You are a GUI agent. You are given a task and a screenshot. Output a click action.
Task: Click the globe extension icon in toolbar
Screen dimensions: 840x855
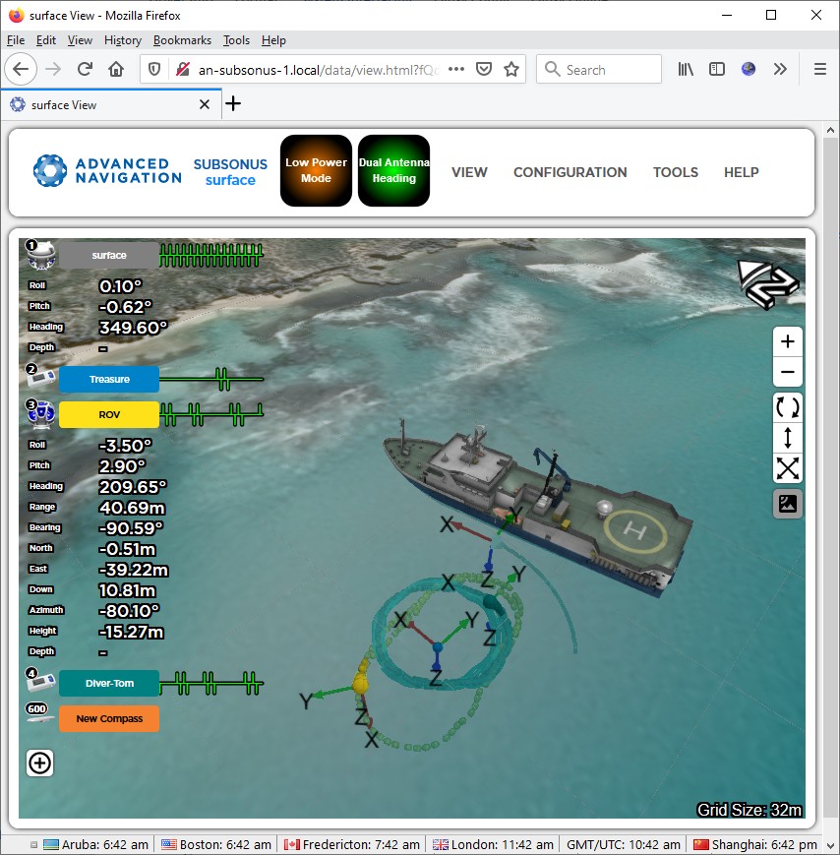(749, 69)
